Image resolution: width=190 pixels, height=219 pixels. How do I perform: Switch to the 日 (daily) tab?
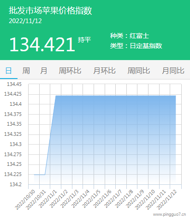[x=8, y=71]
